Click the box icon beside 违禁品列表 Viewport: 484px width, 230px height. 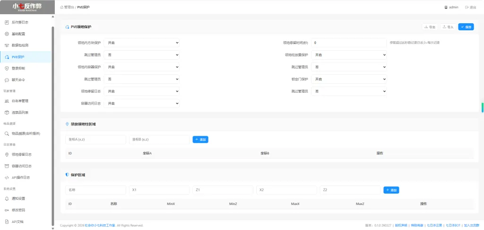(7, 113)
